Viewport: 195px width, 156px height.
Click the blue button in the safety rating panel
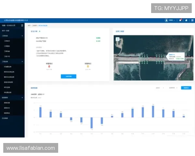coord(68,76)
